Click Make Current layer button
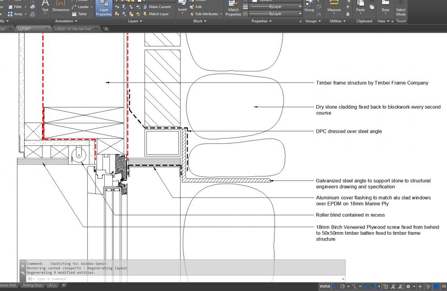 tap(157, 7)
